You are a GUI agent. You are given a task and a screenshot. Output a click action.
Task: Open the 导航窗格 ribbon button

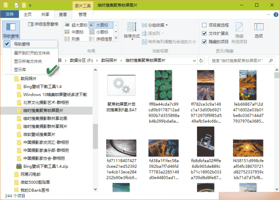click(x=11, y=30)
